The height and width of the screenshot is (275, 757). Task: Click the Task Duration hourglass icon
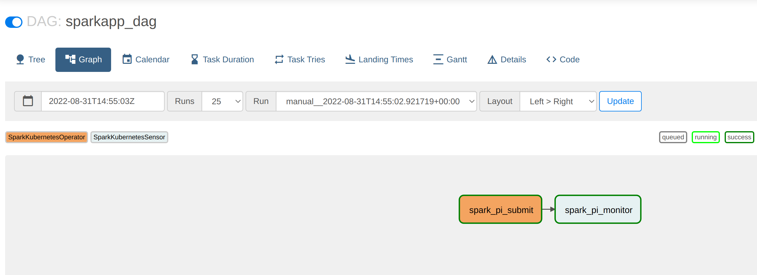pos(195,59)
